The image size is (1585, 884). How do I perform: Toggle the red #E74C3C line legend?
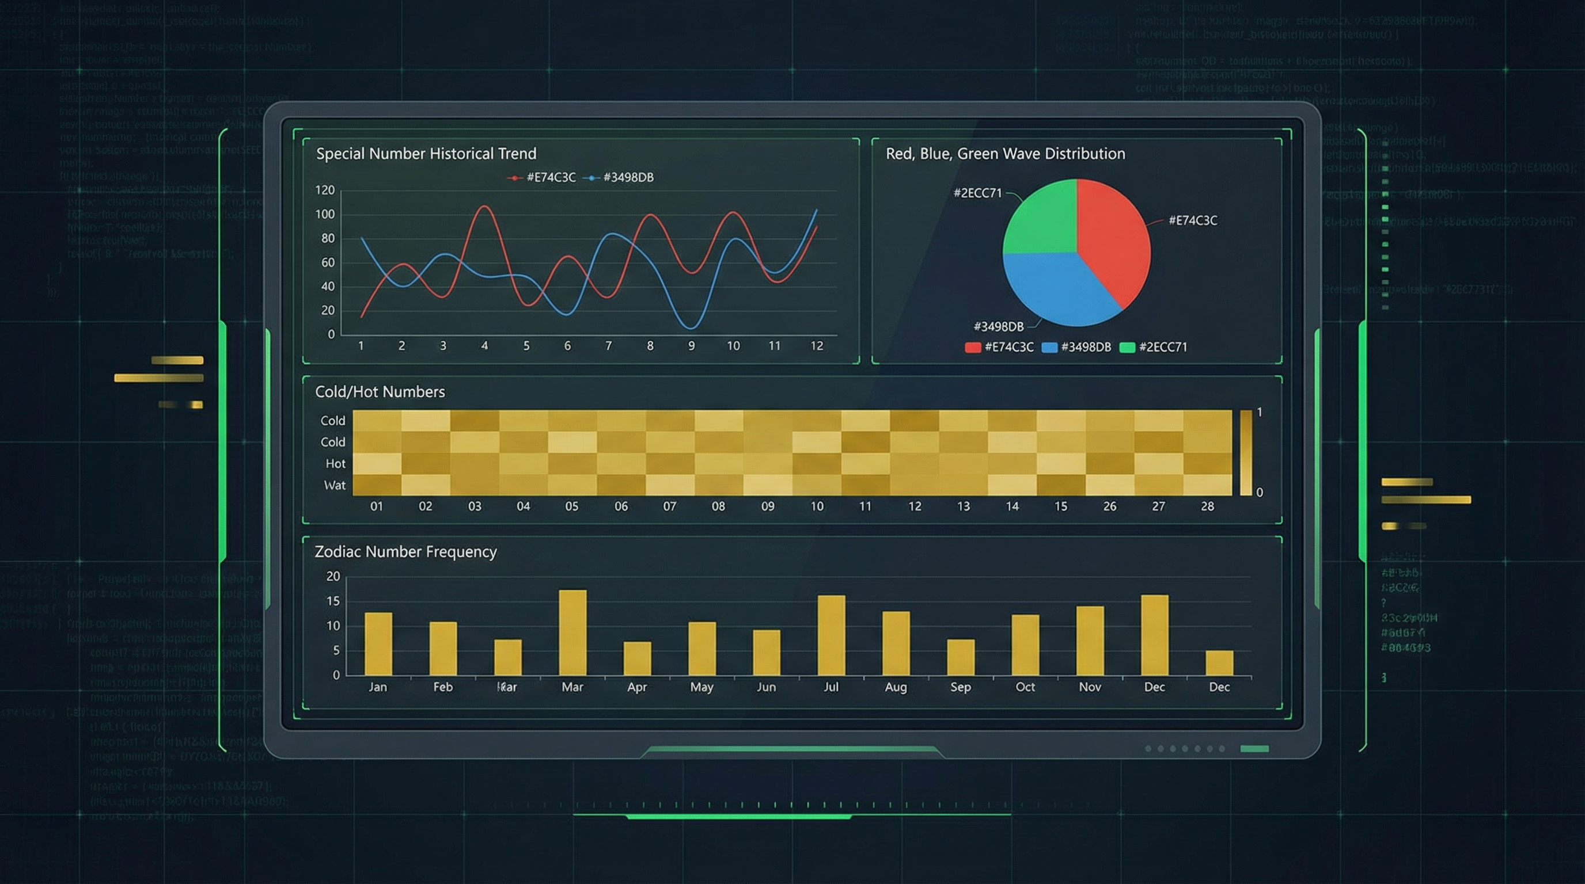pyautogui.click(x=542, y=178)
